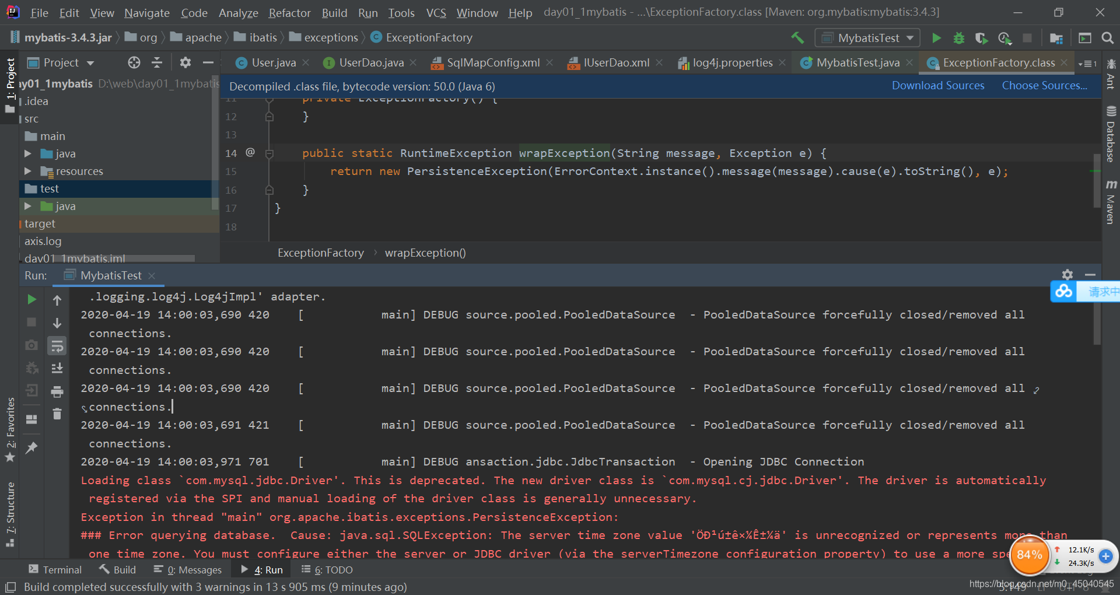Close the log4j.properties tab
The height and width of the screenshot is (595, 1120).
click(x=782, y=62)
